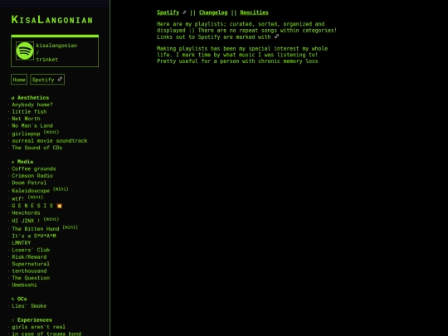The height and width of the screenshot is (336, 448).
Task: Click the KisaLangonian site title
Action: coord(52,20)
